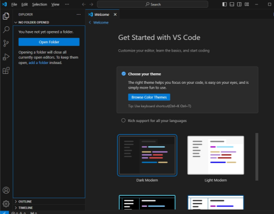The height and width of the screenshot is (214, 274).
Task: Click the Dark Modern label text
Action: point(147,180)
